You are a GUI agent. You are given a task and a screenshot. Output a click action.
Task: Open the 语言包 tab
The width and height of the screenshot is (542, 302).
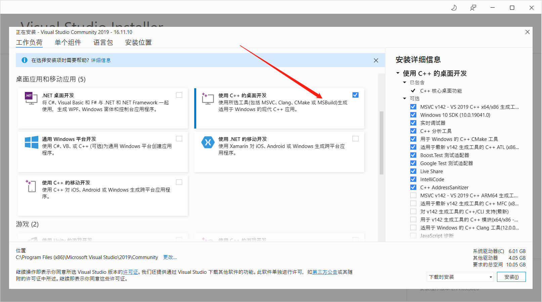(103, 42)
